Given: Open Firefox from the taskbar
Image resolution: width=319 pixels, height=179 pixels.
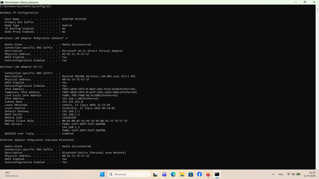Looking at the screenshot, I should [x=208, y=174].
